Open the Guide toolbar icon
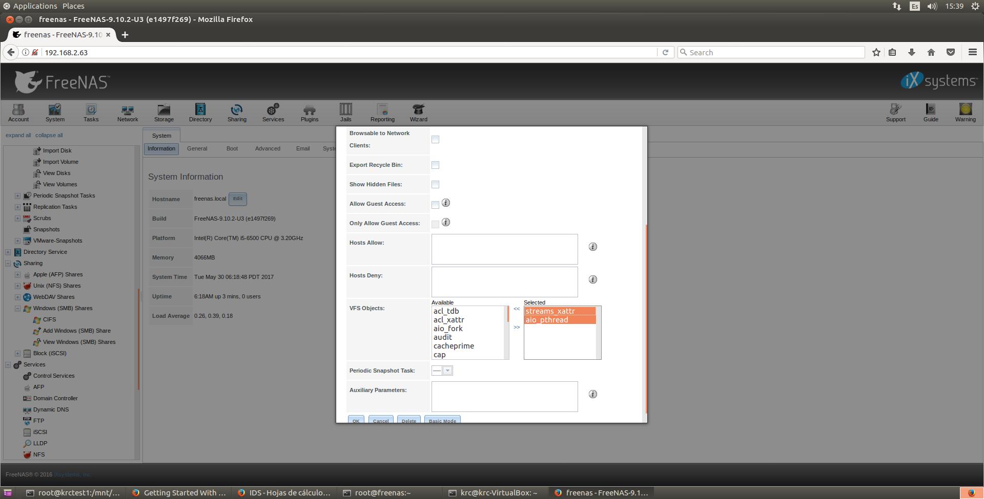 [x=931, y=113]
